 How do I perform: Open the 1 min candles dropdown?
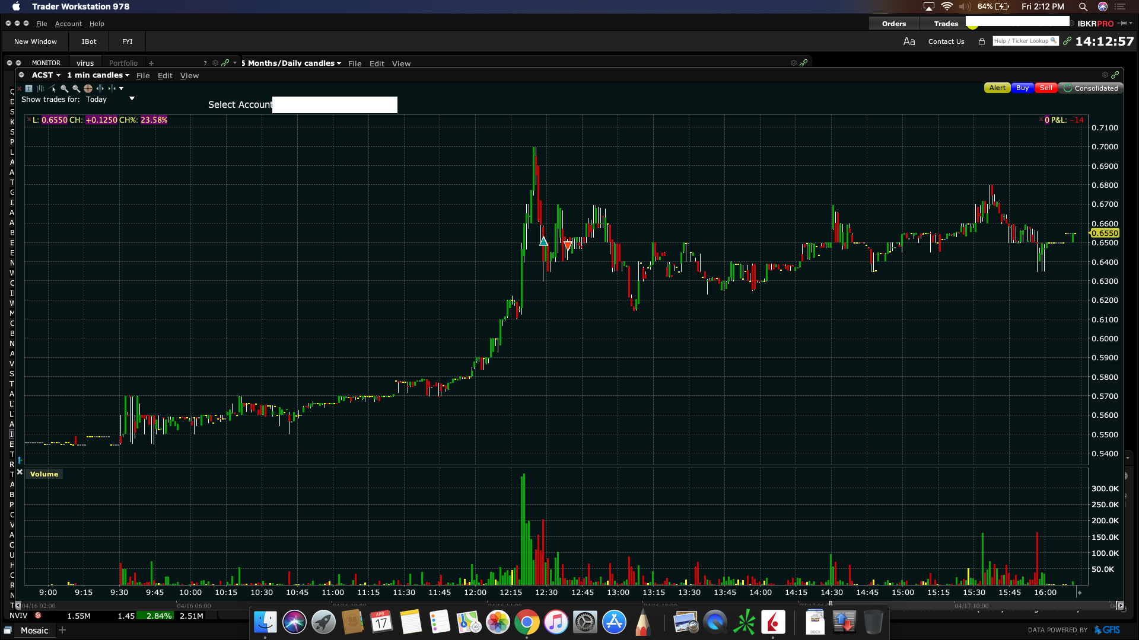[127, 75]
